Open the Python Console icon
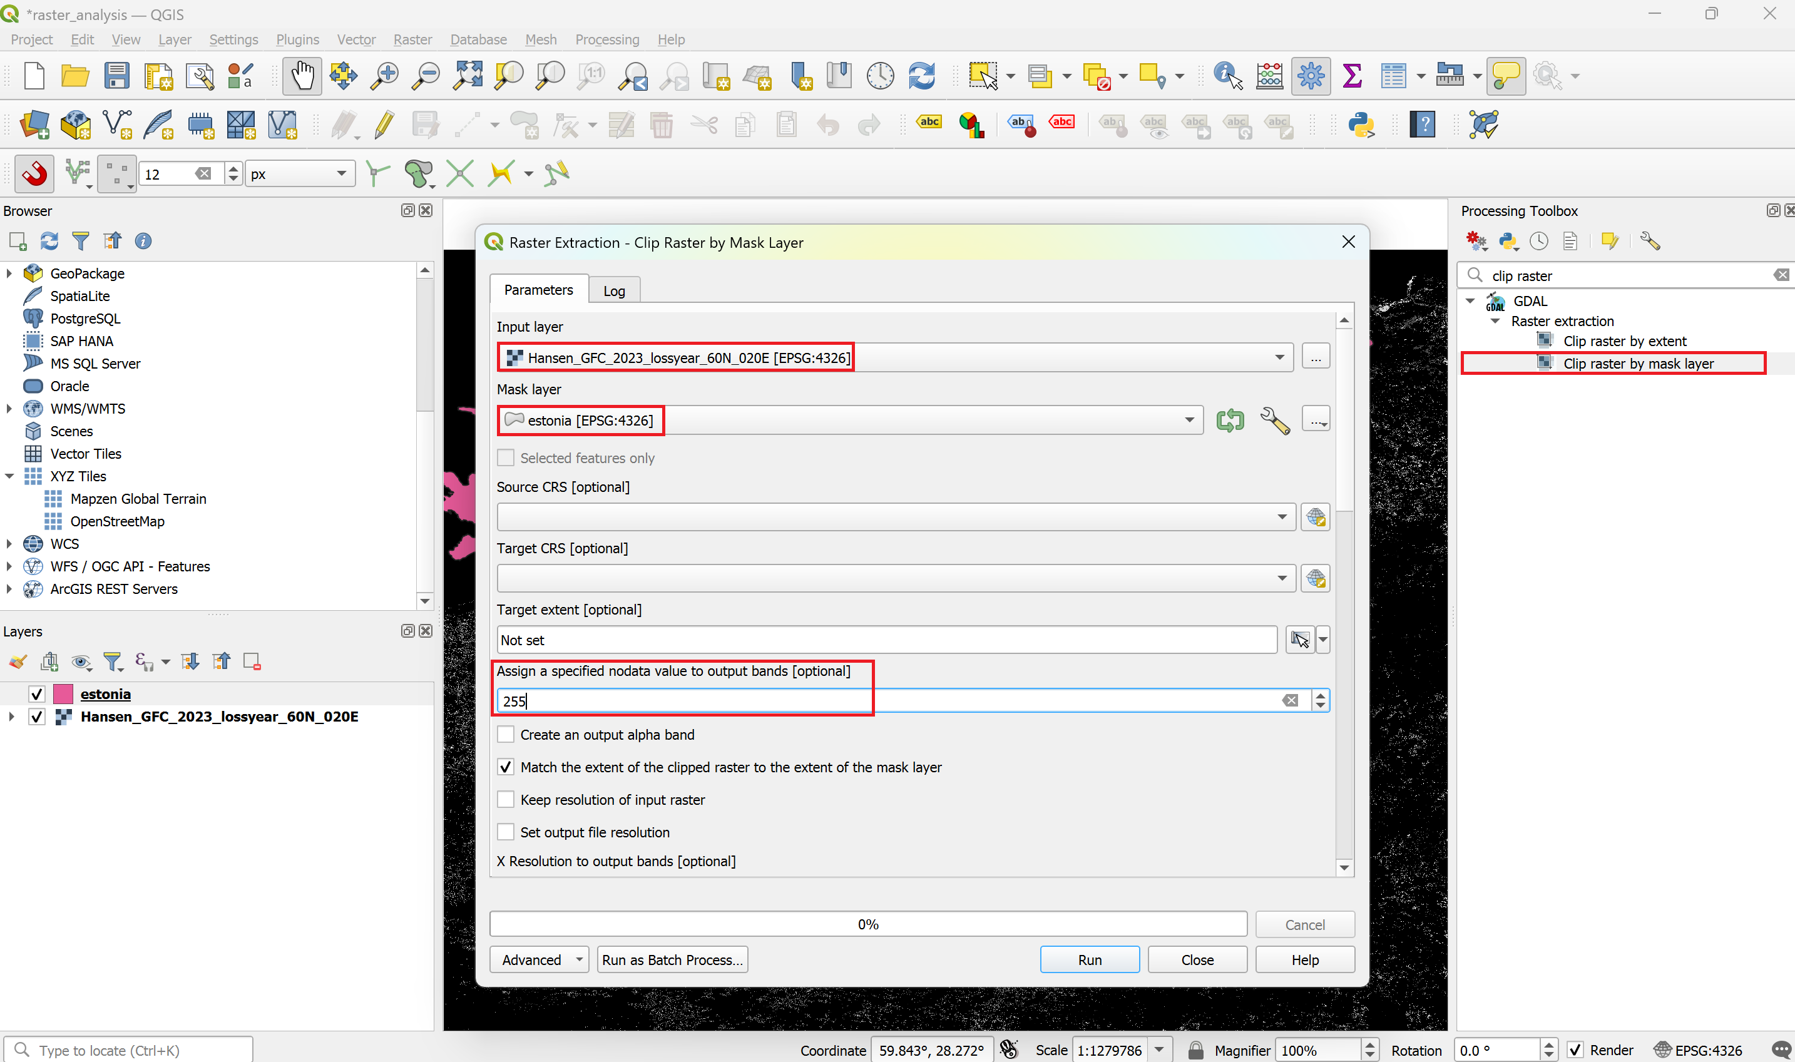The image size is (1795, 1062). tap(1361, 125)
